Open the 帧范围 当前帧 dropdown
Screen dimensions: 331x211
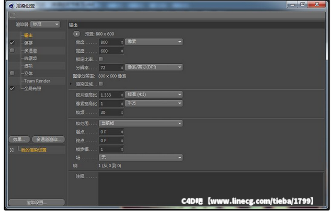point(140,123)
